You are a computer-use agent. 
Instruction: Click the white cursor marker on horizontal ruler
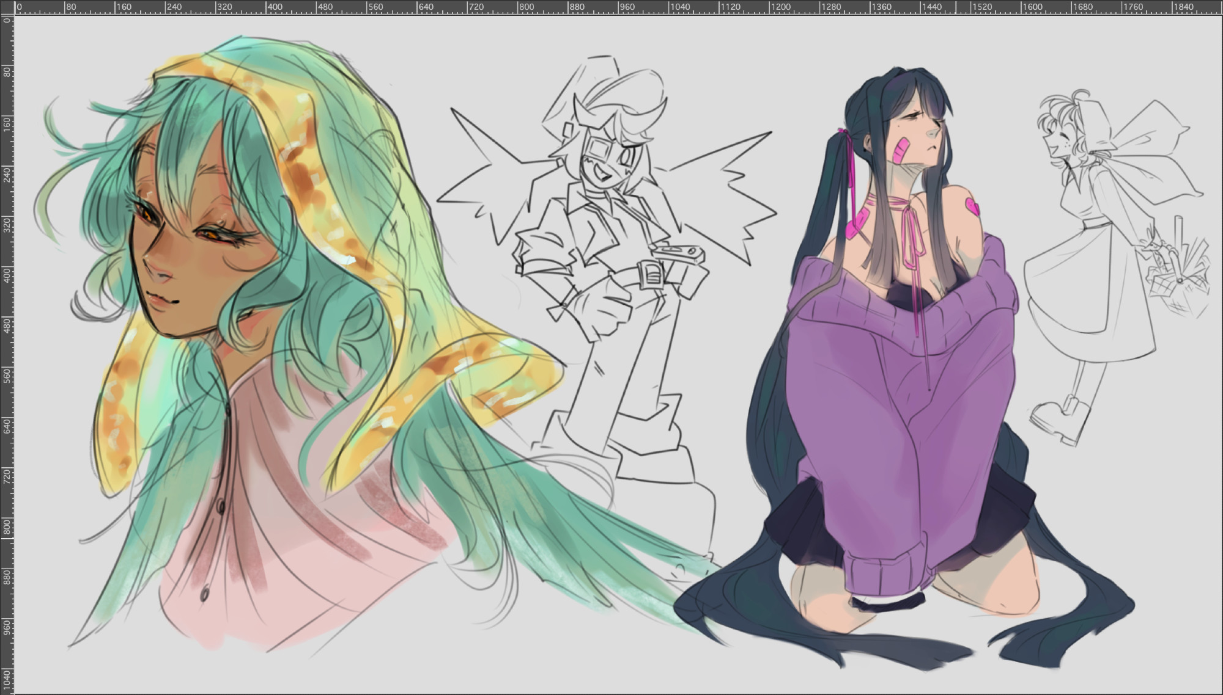tap(956, 7)
